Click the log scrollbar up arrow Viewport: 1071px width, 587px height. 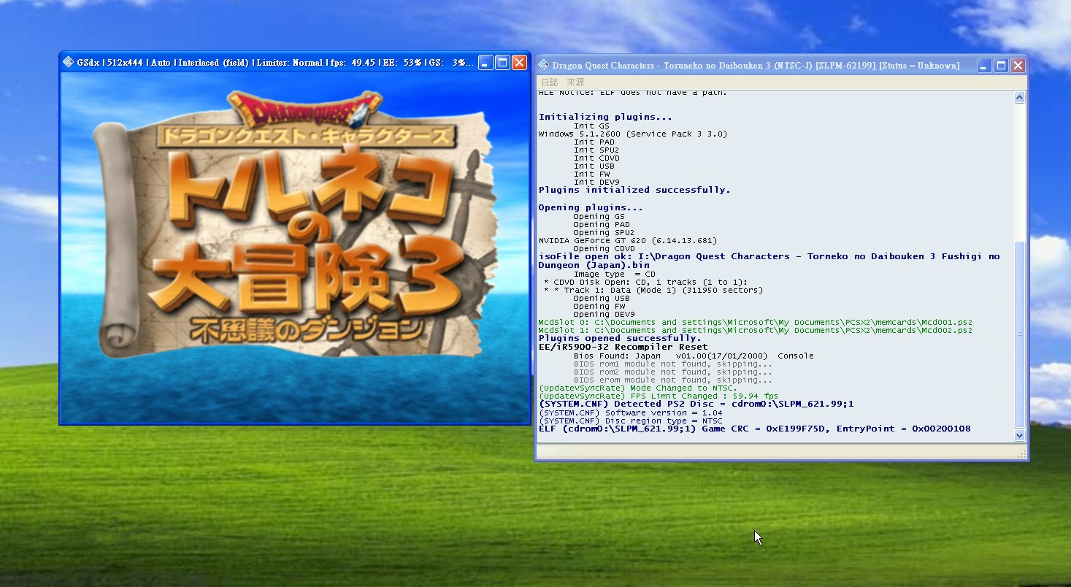pos(1020,97)
